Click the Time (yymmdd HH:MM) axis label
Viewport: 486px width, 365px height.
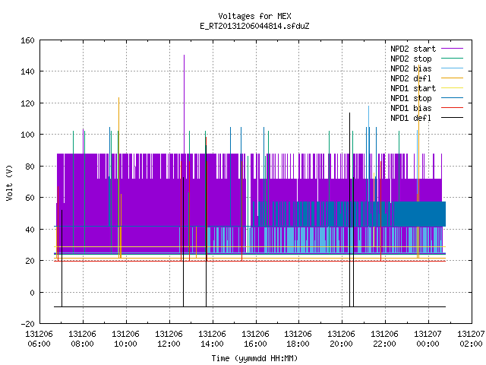[254, 358]
